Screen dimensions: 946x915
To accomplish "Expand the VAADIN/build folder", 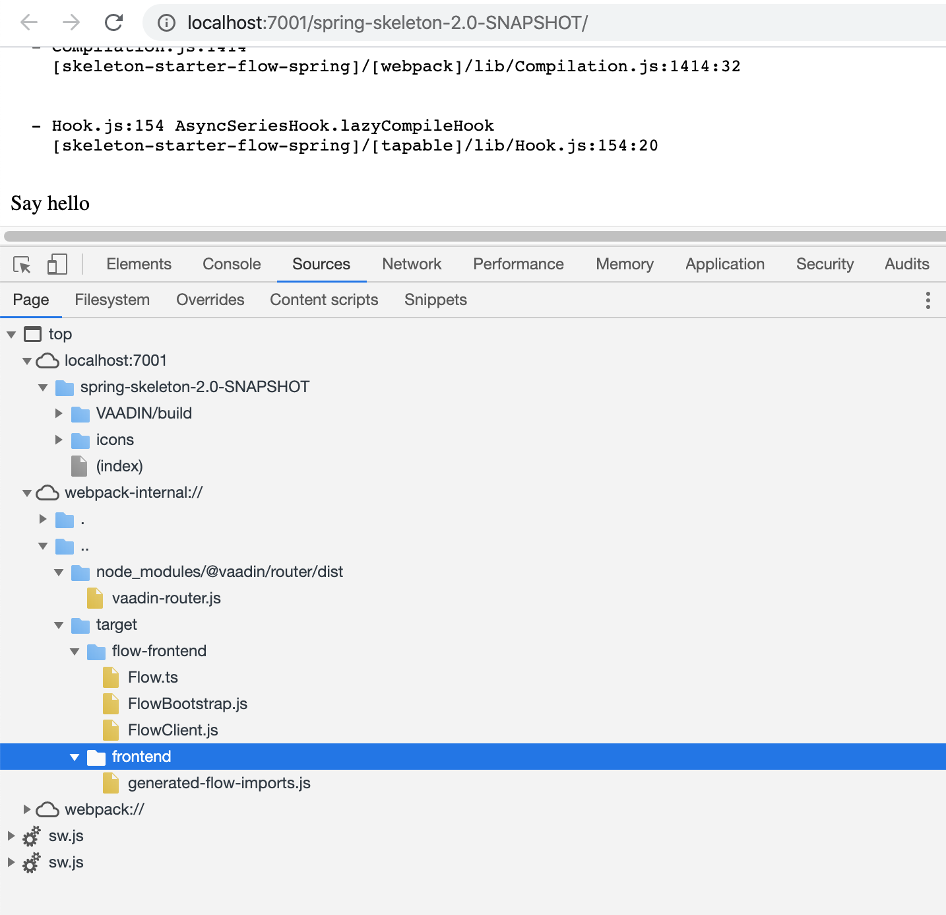I will coord(59,413).
